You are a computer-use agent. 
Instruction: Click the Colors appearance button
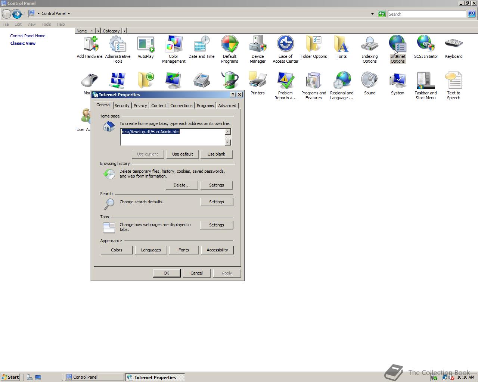(117, 250)
